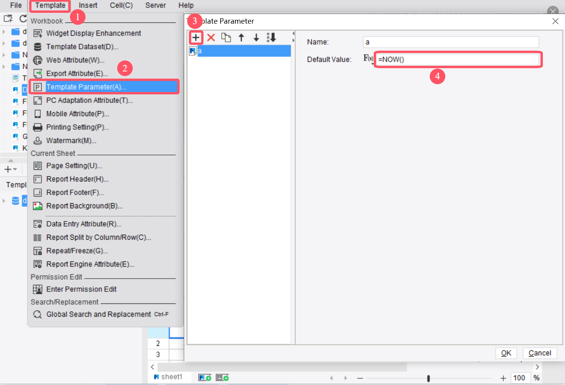Move parameter down with the down arrow
The height and width of the screenshot is (385, 565).
[256, 38]
